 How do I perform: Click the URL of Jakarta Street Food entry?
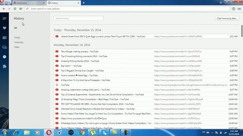tap(178, 36)
